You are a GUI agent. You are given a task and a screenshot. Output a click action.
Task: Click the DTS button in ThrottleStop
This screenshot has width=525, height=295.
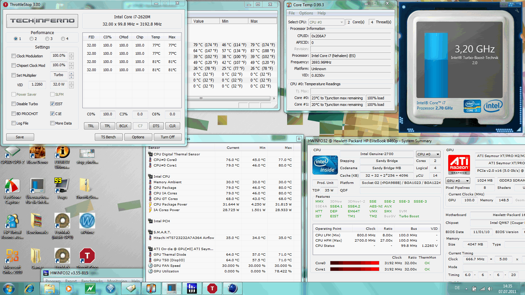156,126
